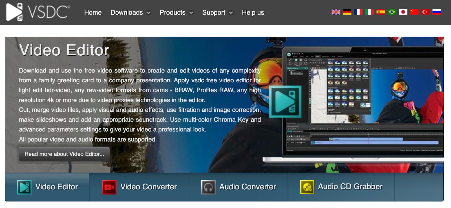Click the yellow Audio CD Grabber icon
The width and height of the screenshot is (451, 208).
(307, 187)
